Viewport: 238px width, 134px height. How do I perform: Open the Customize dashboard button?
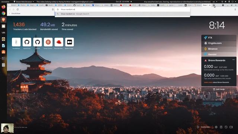pos(203,127)
